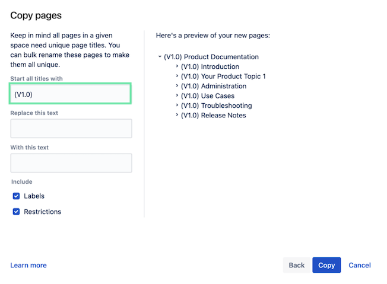This screenshot has width=387, height=284.
Task: Expand the (V1.0) Introduction page
Action: coord(177,67)
